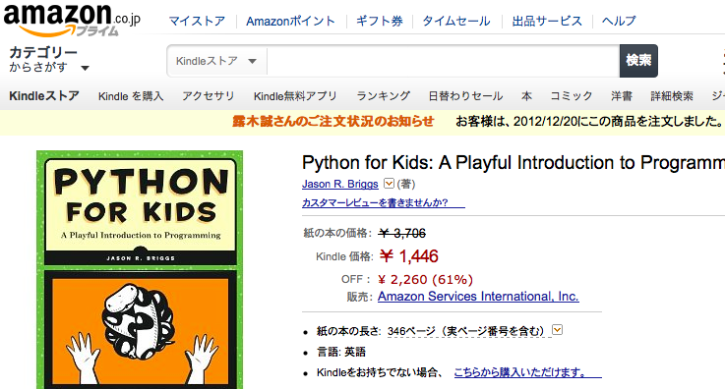Focus the search text field
The width and height of the screenshot is (725, 389).
(x=443, y=61)
